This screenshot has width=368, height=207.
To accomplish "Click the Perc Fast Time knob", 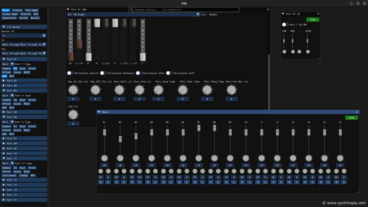I will tap(183, 90).
